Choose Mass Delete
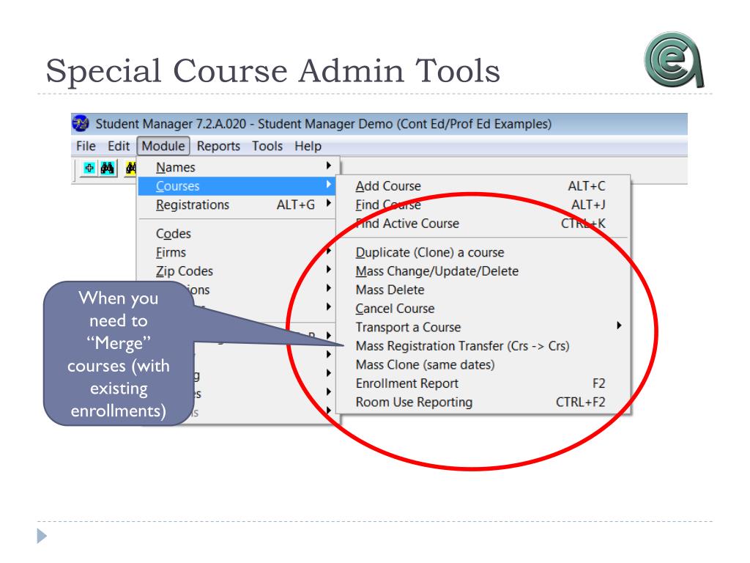Image resolution: width=750 pixels, height=563 pixels. pyautogui.click(x=483, y=290)
